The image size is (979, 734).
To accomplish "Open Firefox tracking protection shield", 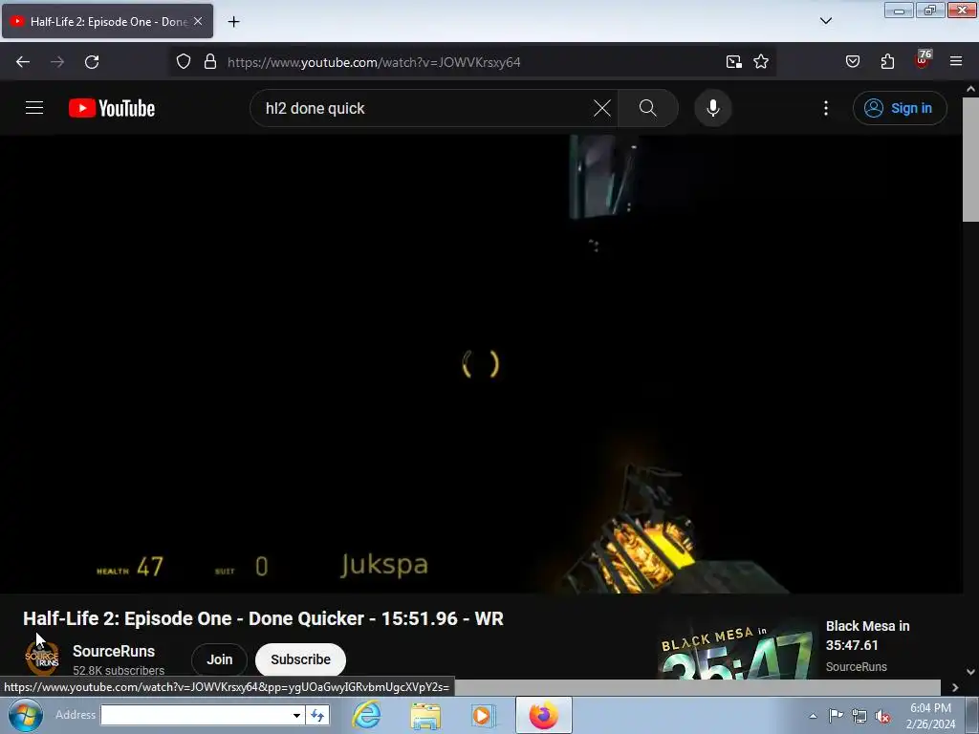I will (183, 62).
